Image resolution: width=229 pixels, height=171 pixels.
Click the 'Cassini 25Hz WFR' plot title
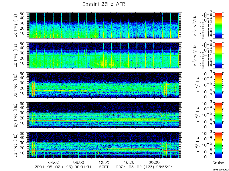coord(104,4)
